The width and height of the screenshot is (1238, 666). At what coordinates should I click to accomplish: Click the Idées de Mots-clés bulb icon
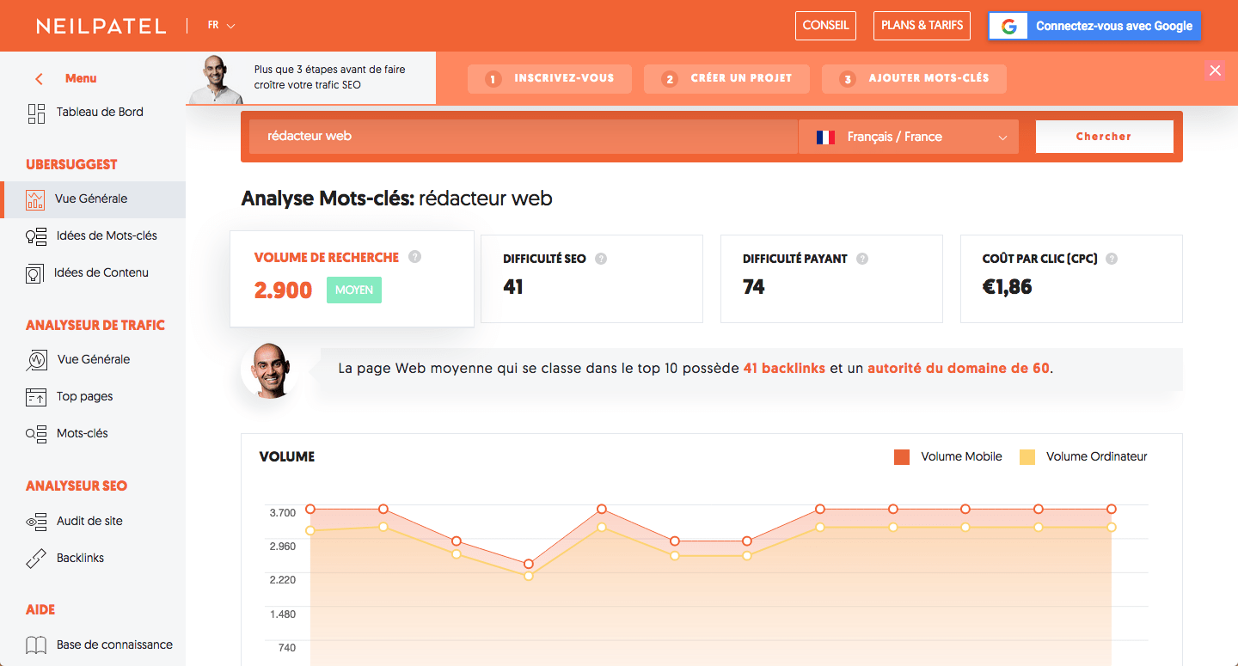point(36,236)
